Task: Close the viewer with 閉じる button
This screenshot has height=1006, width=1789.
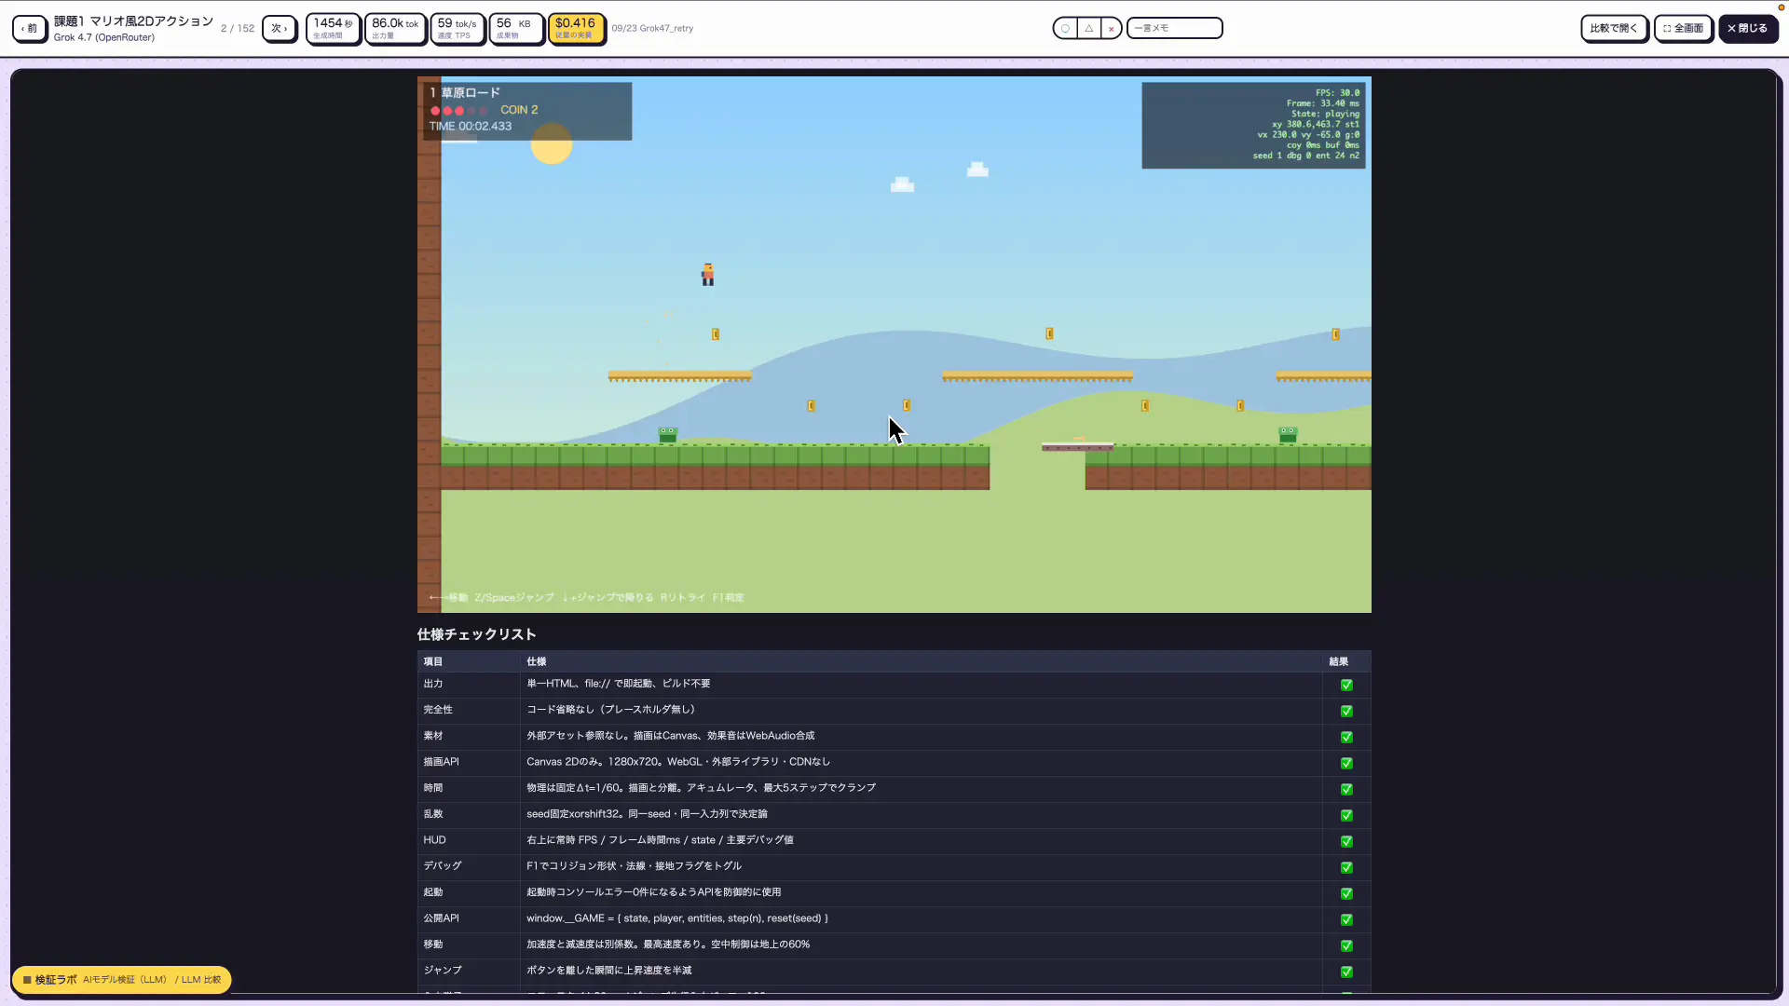Action: pos(1748,28)
